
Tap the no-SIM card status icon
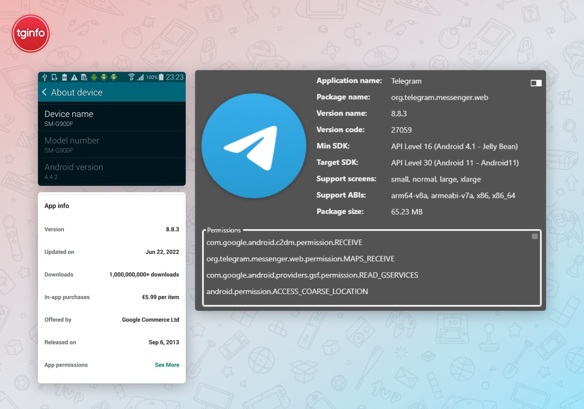pyautogui.click(x=84, y=77)
